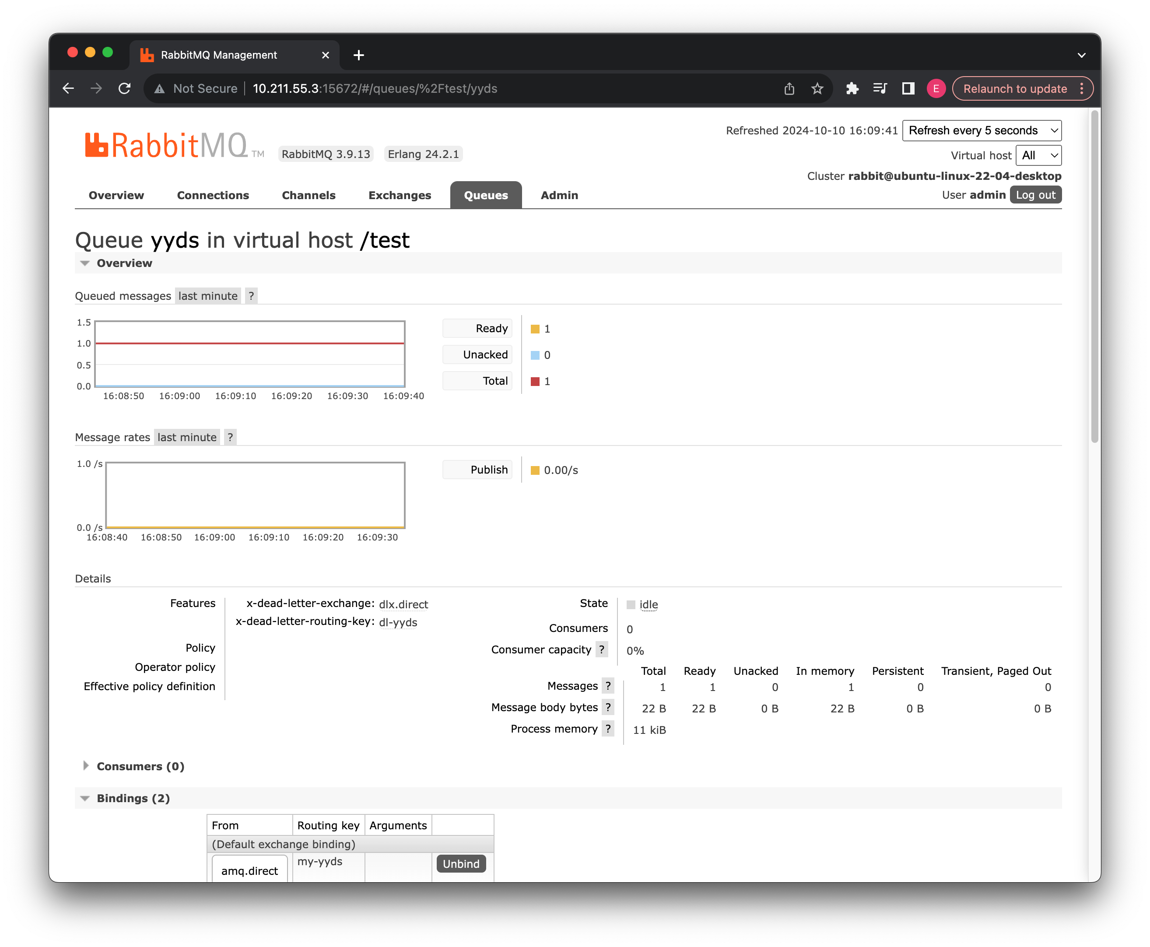Open the new tab plus button

[358, 55]
